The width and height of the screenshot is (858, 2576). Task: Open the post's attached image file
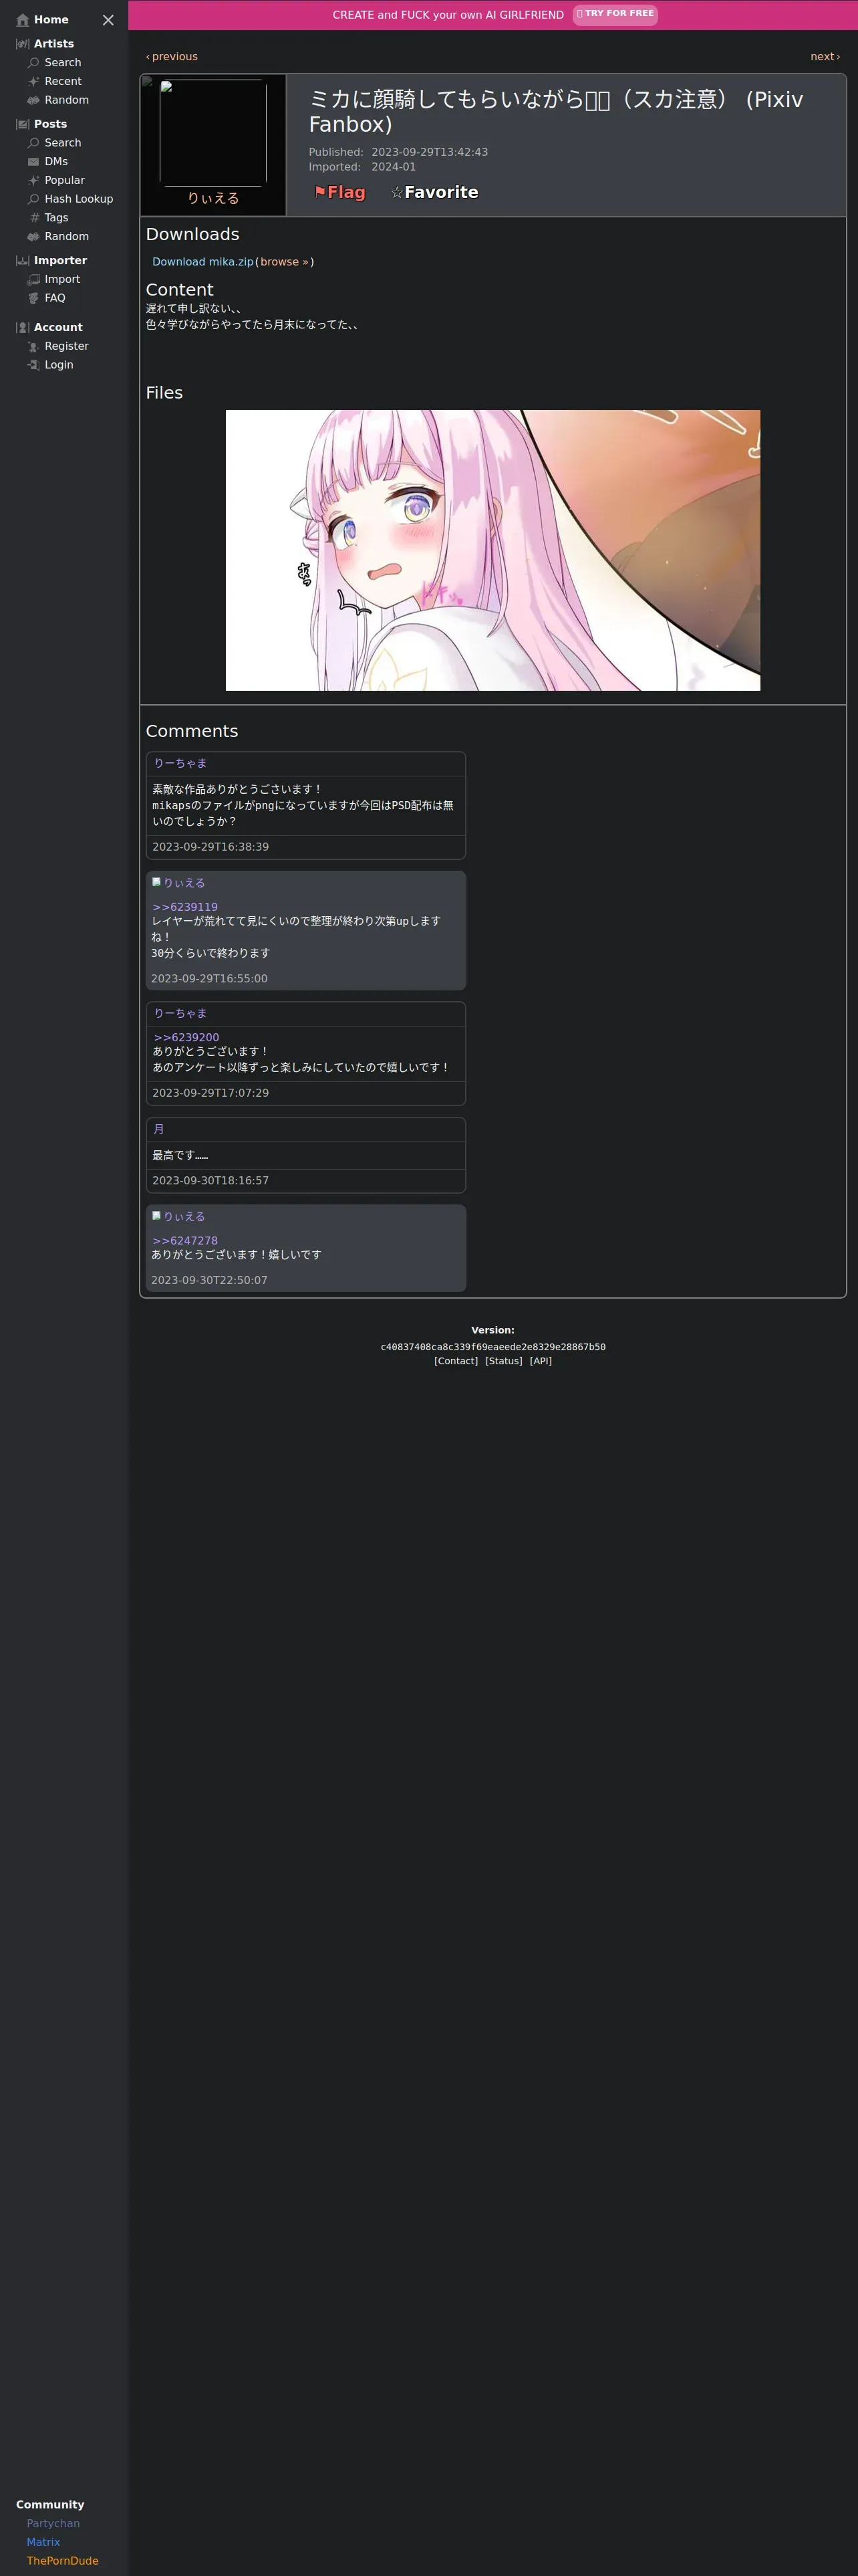(492, 550)
